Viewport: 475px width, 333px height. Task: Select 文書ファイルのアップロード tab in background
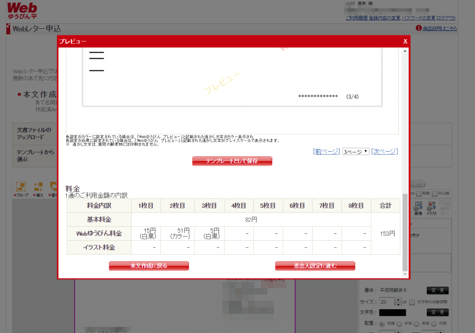pos(34,134)
